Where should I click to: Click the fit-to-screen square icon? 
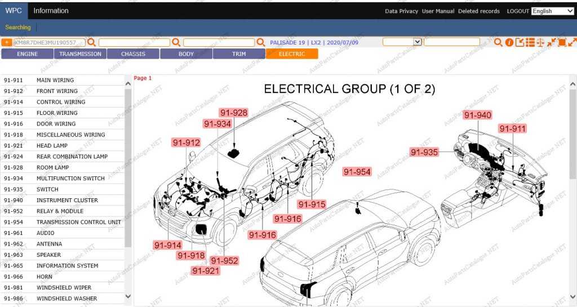(562, 42)
